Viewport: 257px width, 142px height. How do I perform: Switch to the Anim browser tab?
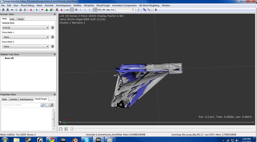click(12, 19)
